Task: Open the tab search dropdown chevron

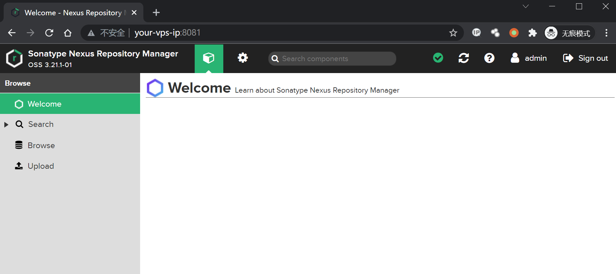Action: point(526,7)
